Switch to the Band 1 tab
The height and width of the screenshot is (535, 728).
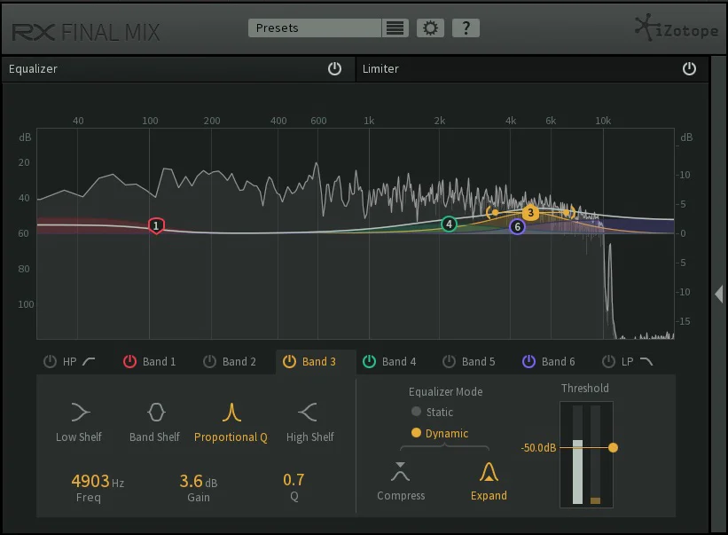point(160,362)
